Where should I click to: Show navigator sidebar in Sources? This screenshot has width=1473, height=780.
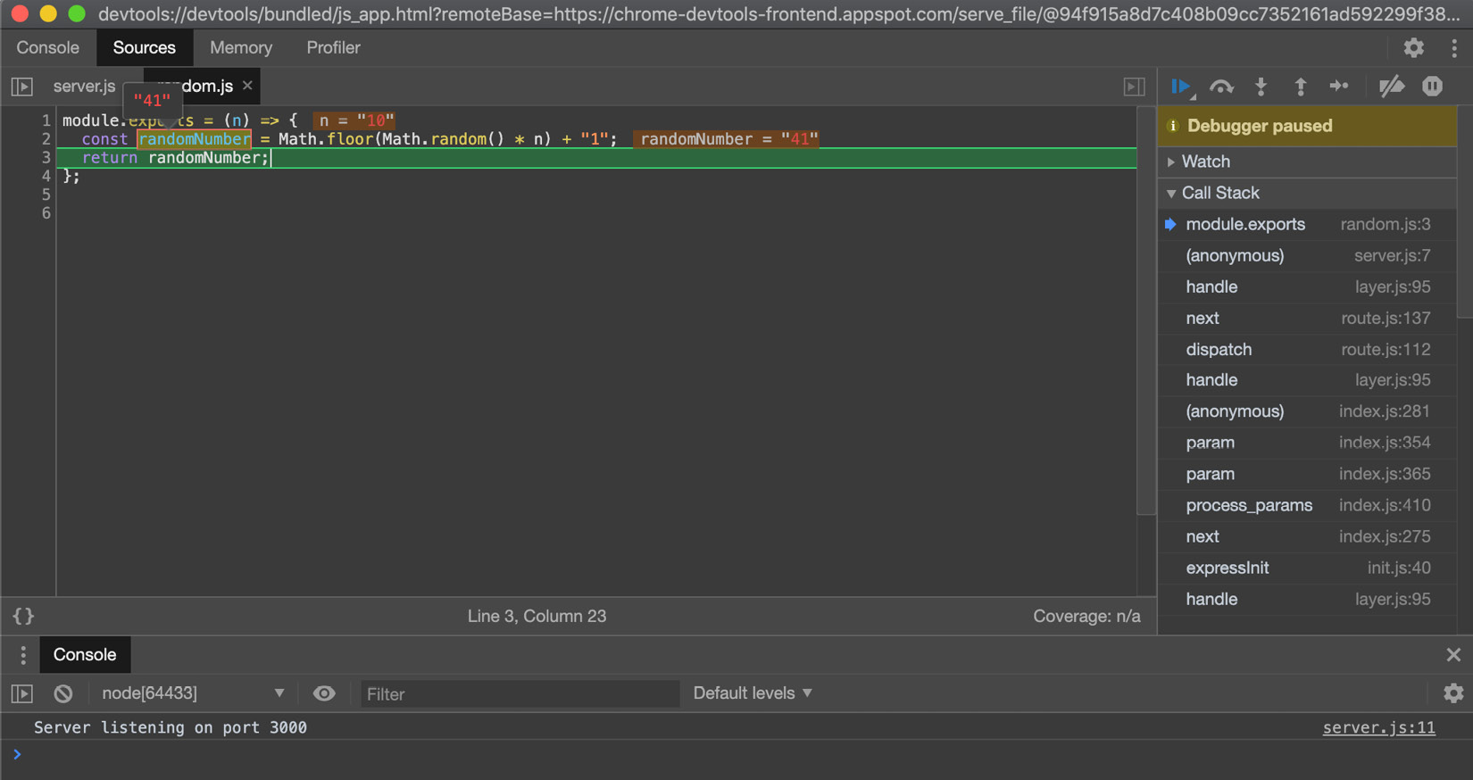21,87
